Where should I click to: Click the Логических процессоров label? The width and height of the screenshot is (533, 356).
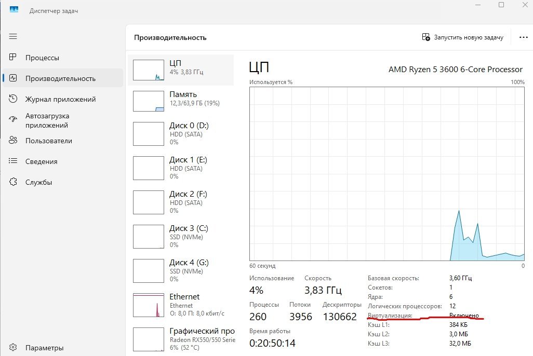(405, 306)
